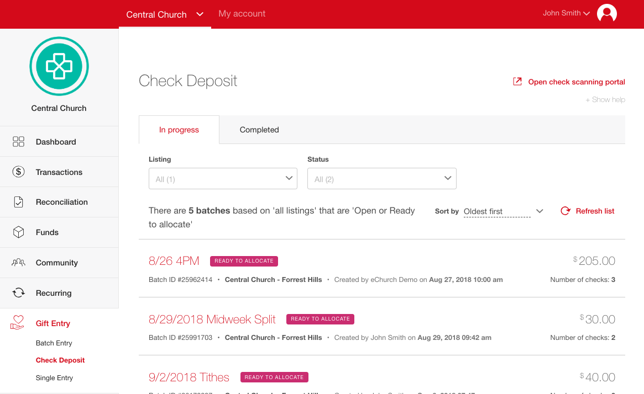Click the Central Church logo emblem
This screenshot has width=644, height=394.
click(59, 66)
